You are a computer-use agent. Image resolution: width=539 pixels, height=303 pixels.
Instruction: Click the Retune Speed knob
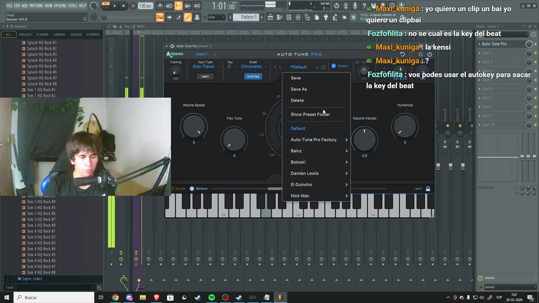coord(194,127)
